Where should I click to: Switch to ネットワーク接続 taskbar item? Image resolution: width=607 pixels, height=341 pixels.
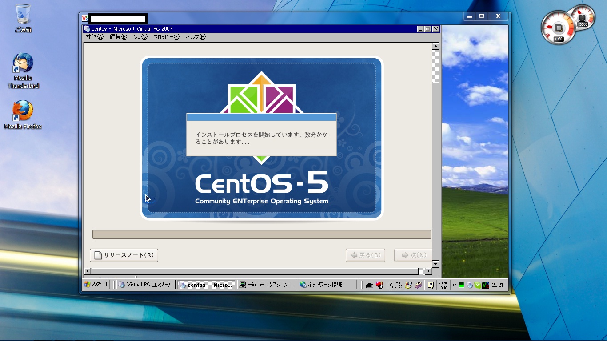point(327,285)
